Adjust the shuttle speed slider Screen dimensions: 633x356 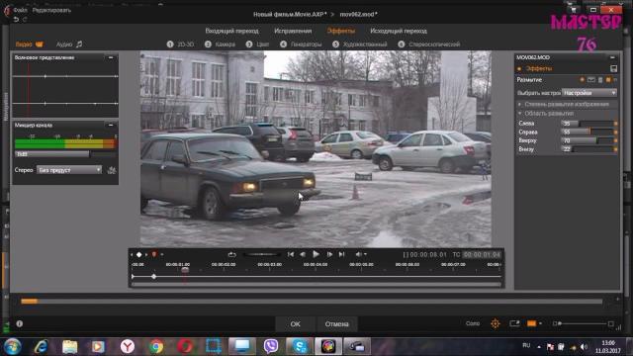click(x=261, y=254)
